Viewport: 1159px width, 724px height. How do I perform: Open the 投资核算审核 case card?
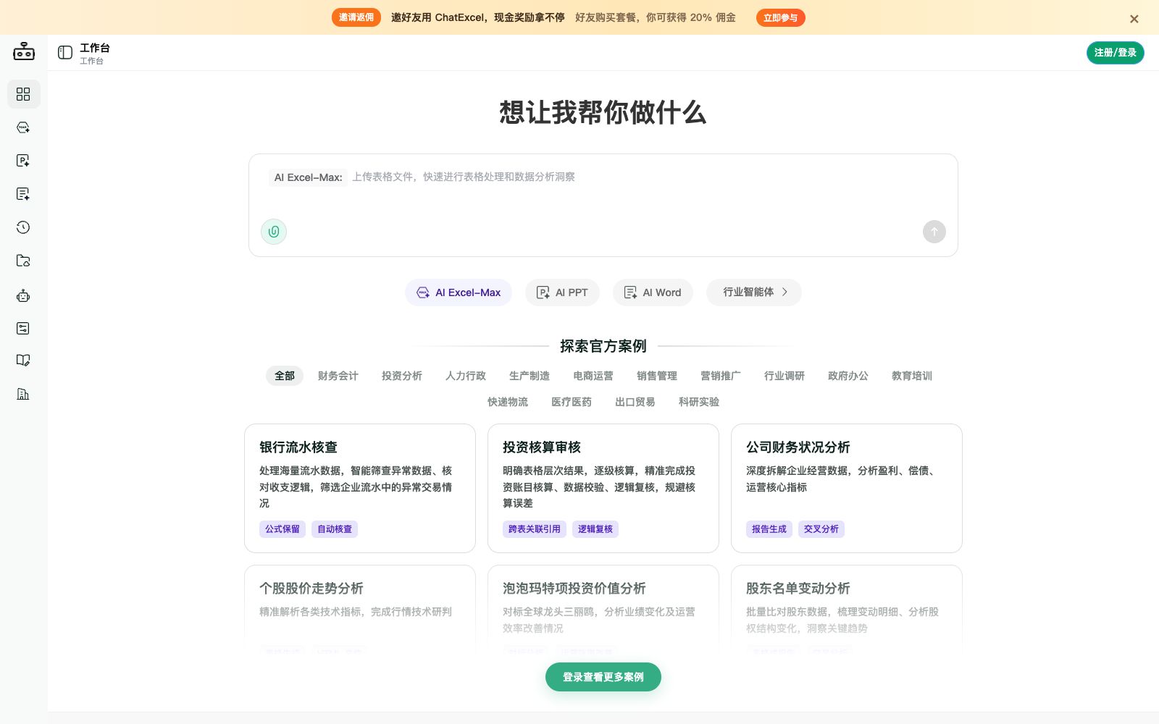pos(603,488)
